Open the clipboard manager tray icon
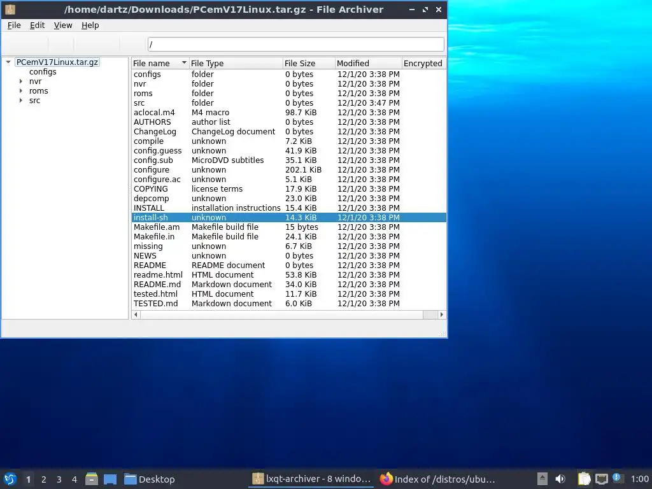 point(584,479)
